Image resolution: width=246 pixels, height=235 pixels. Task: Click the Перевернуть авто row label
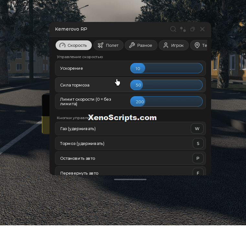80,173
